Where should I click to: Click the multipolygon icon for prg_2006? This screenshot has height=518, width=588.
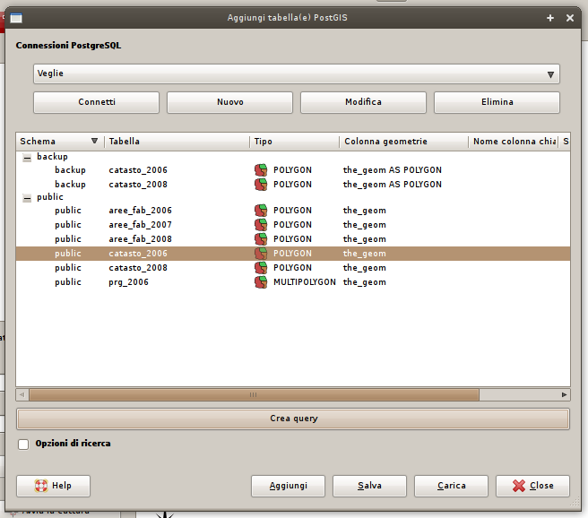click(261, 282)
